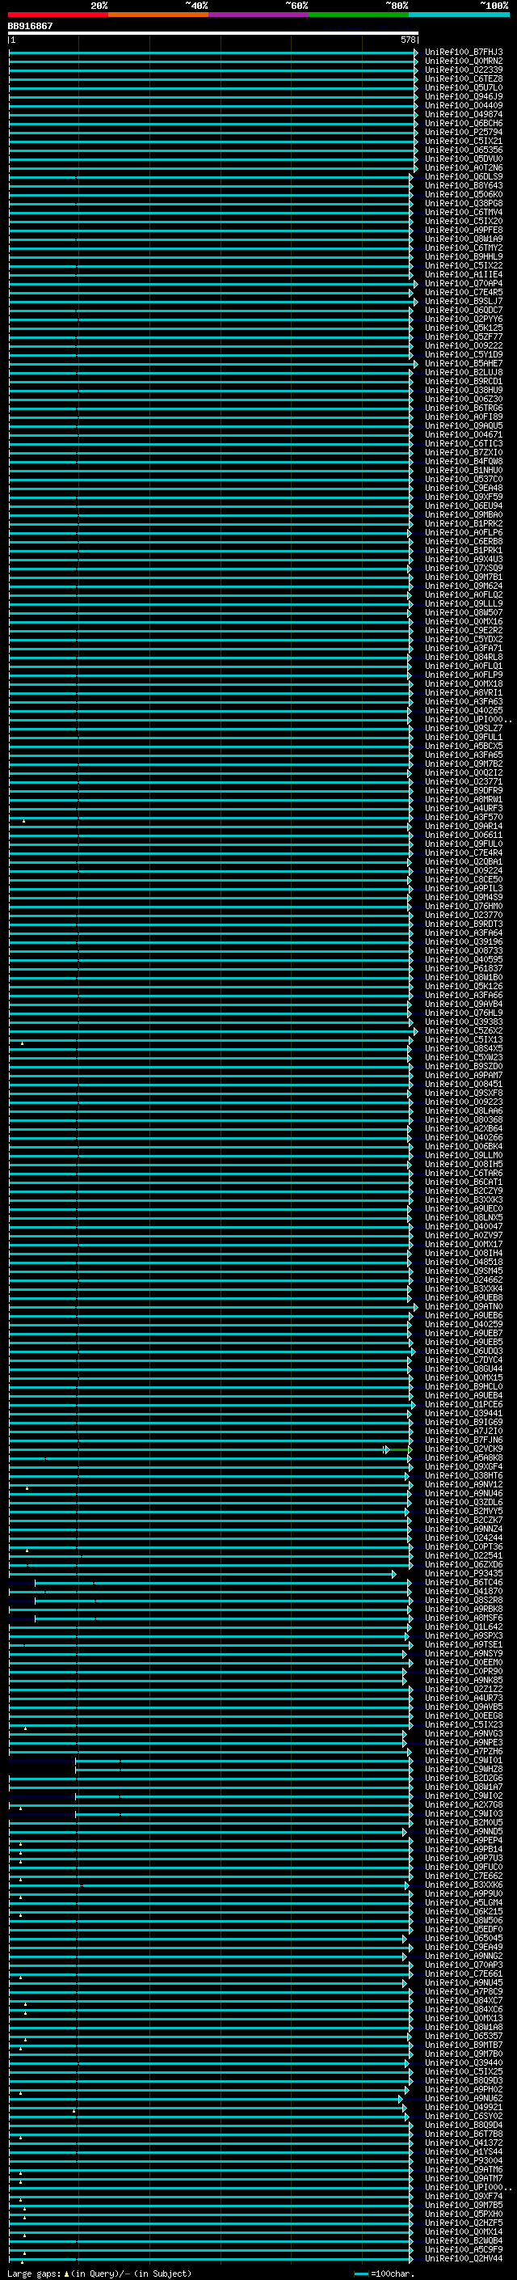This screenshot has height=2280, width=517.
Task: Click alignment bar of UniRef100_Q6DLS9
Action: click(x=210, y=177)
